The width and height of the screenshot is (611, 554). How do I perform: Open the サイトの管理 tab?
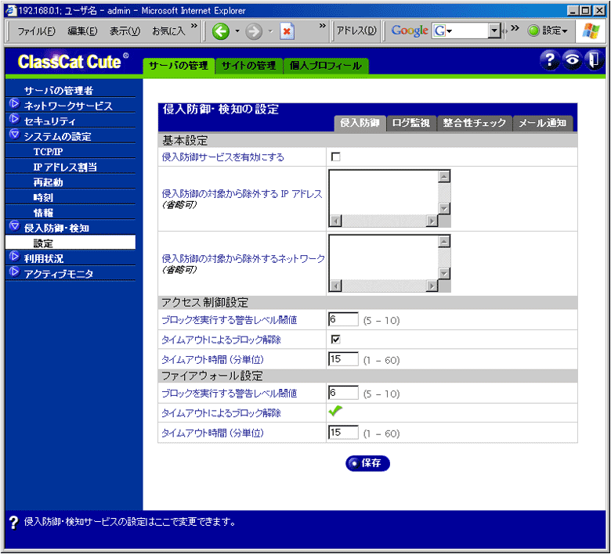249,66
